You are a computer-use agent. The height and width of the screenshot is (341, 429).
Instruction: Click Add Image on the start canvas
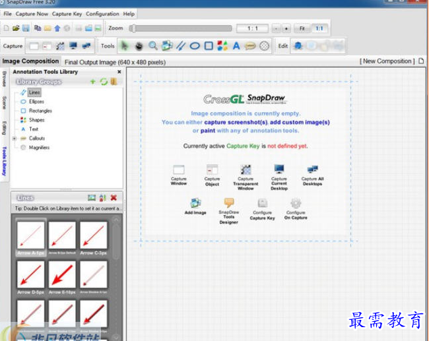coord(195,206)
